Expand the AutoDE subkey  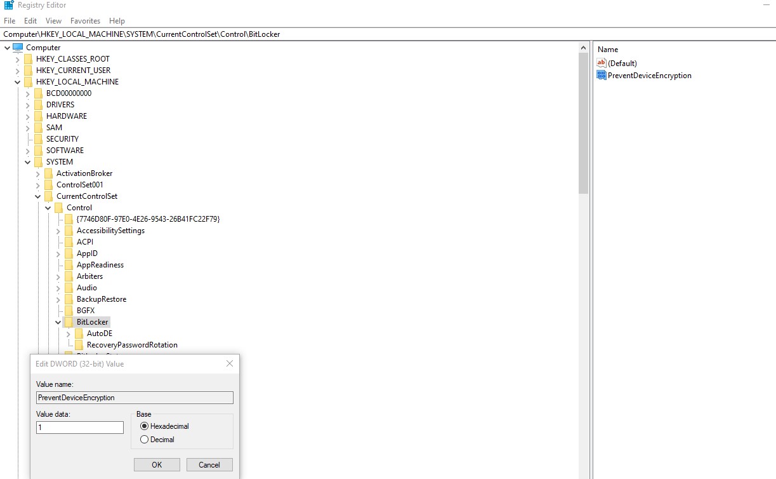point(68,334)
